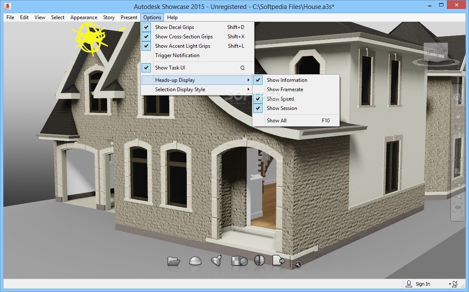This screenshot has height=292, width=469.
Task: Open the dropdown arrow next to Sign In
Action: tap(449, 284)
